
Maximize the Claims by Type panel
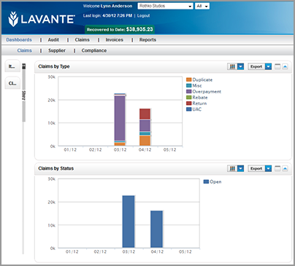(277, 66)
